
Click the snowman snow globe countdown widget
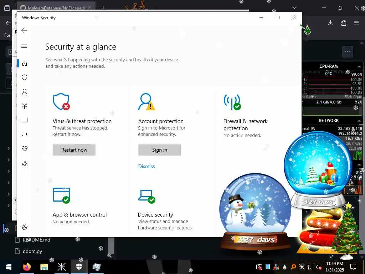click(255, 212)
